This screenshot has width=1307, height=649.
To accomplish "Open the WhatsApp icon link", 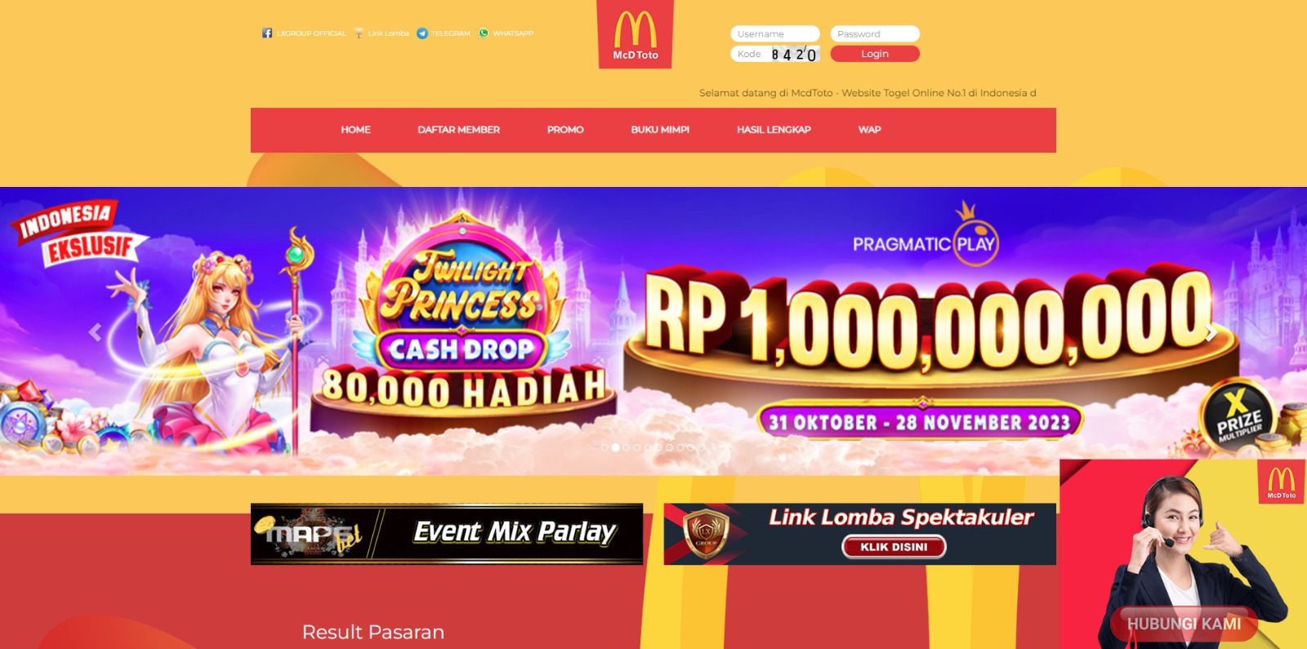I will click(484, 33).
